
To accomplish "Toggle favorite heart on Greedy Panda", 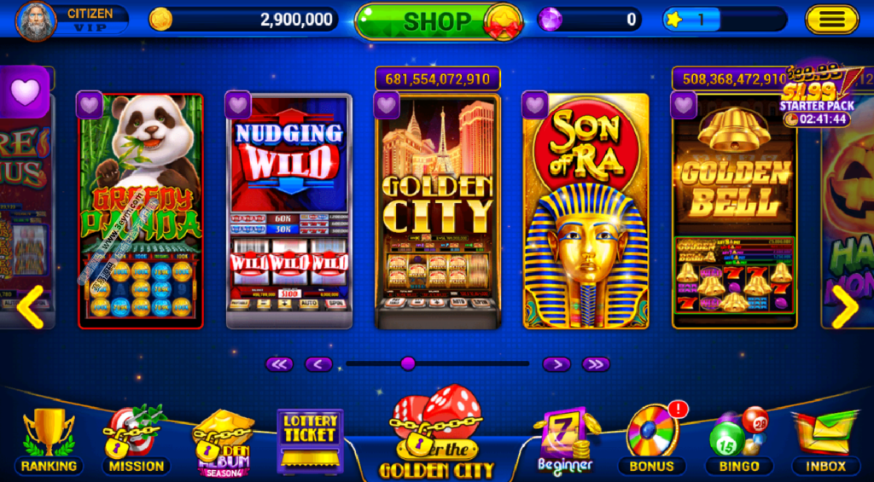I will [x=89, y=105].
